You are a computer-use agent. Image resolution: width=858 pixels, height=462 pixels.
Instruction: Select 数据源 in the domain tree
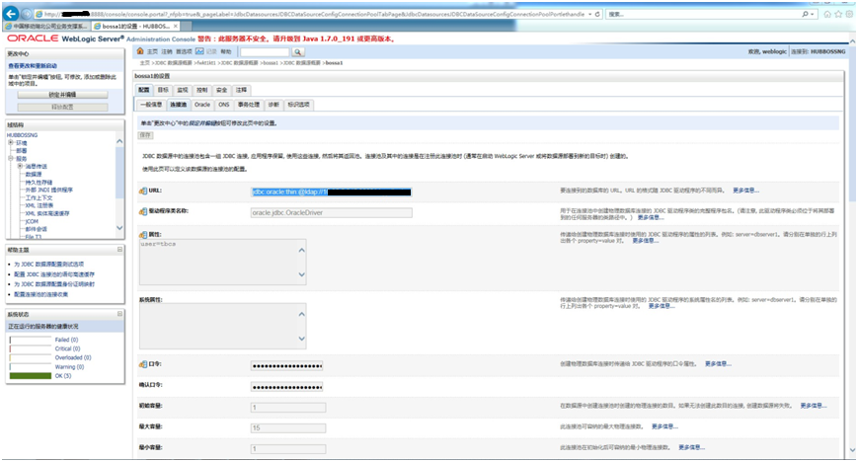pos(34,174)
